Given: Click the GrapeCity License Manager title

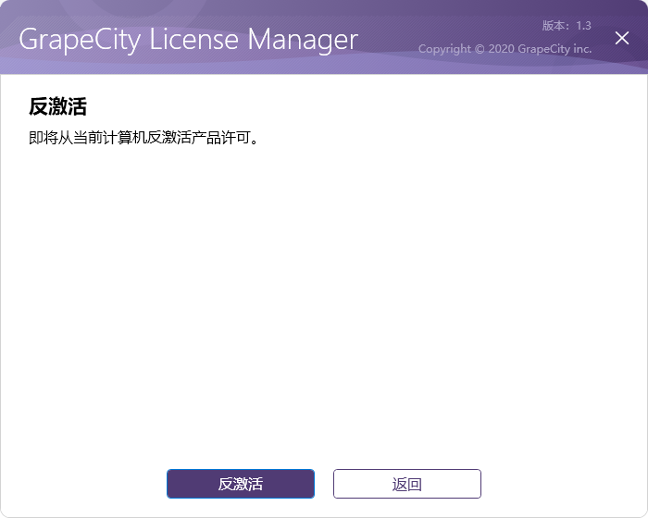Looking at the screenshot, I should [x=189, y=40].
